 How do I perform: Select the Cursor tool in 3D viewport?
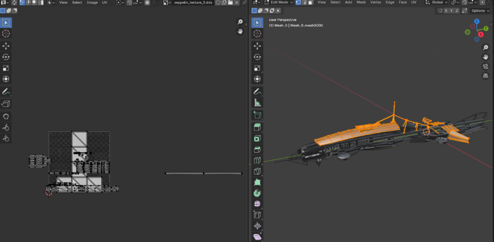(x=257, y=34)
